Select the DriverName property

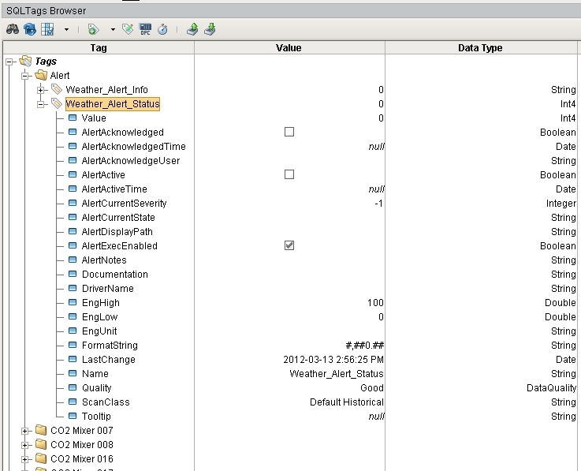(108, 289)
